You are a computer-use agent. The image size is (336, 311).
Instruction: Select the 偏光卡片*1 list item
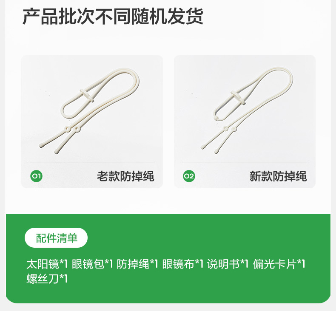coord(279,264)
